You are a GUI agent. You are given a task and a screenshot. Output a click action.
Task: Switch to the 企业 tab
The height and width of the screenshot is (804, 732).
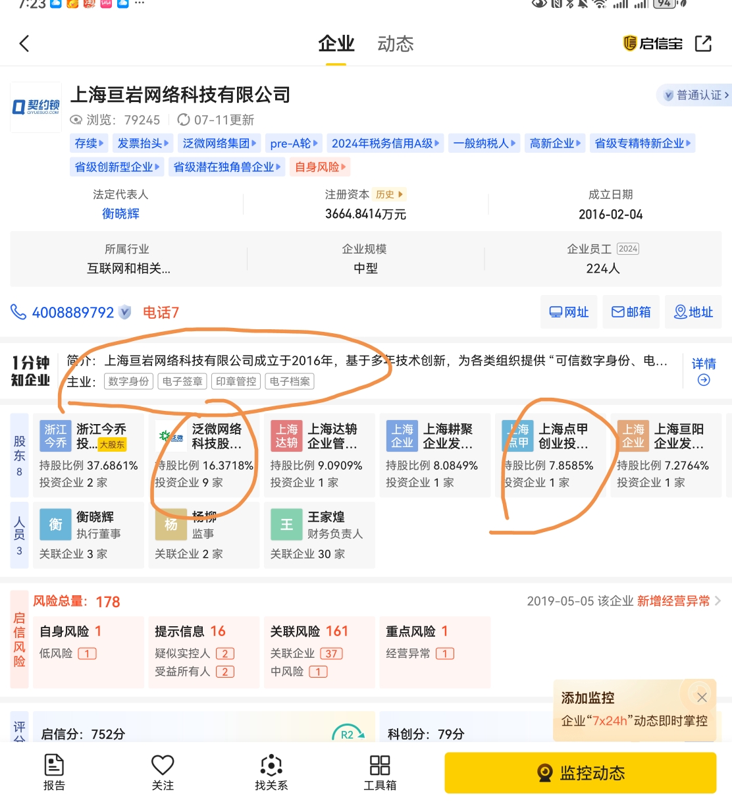[x=336, y=44]
